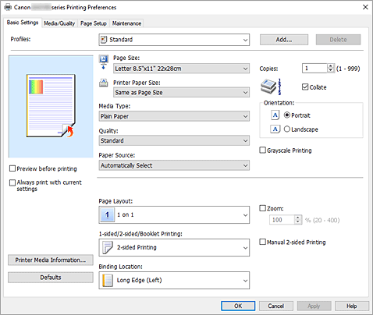Screen dimensions: 373x315
Task: Click the document preview thumbnail
Action: (x=51, y=106)
